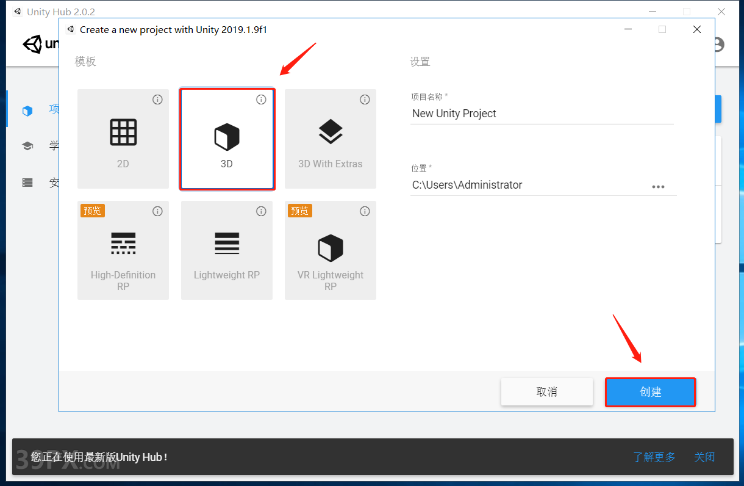Screen dimensions: 744x486
Task: Open the 了解更多 learn more link
Action: (654, 457)
